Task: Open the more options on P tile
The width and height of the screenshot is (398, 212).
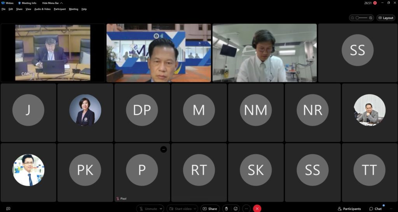Action: [164, 149]
